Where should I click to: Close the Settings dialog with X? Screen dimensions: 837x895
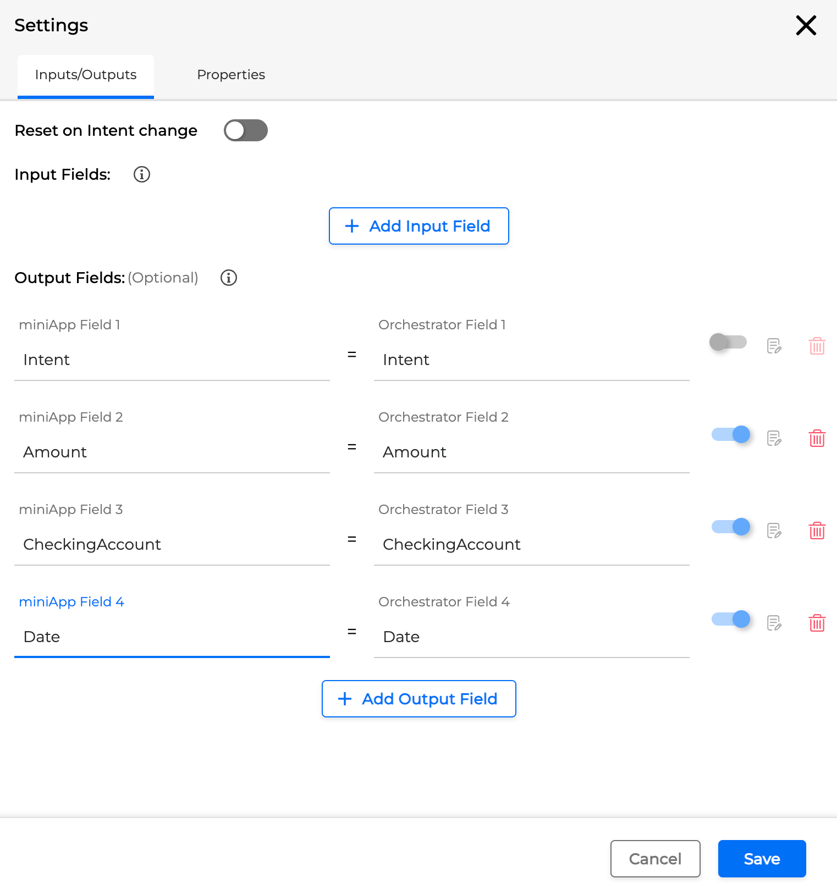pos(806,25)
